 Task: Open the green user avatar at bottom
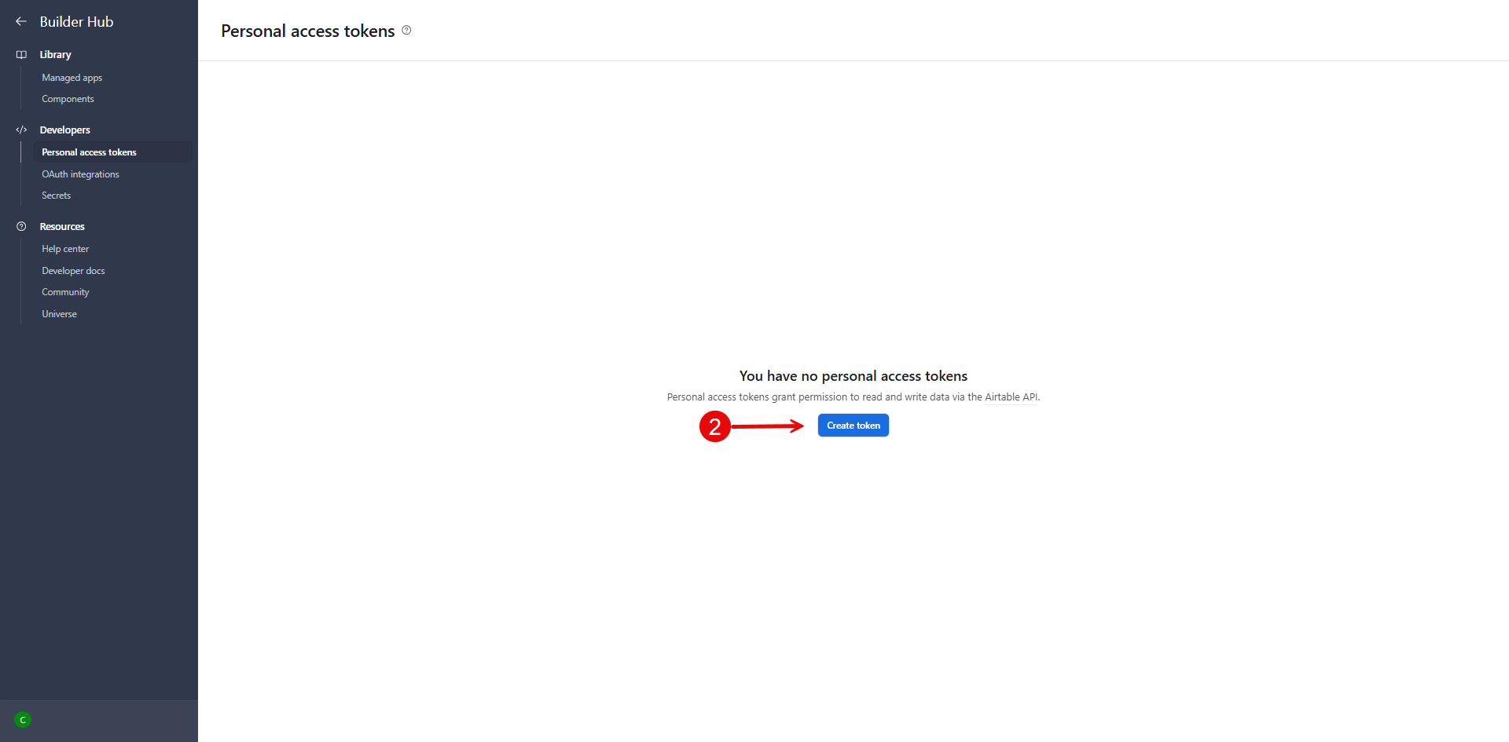coord(23,720)
